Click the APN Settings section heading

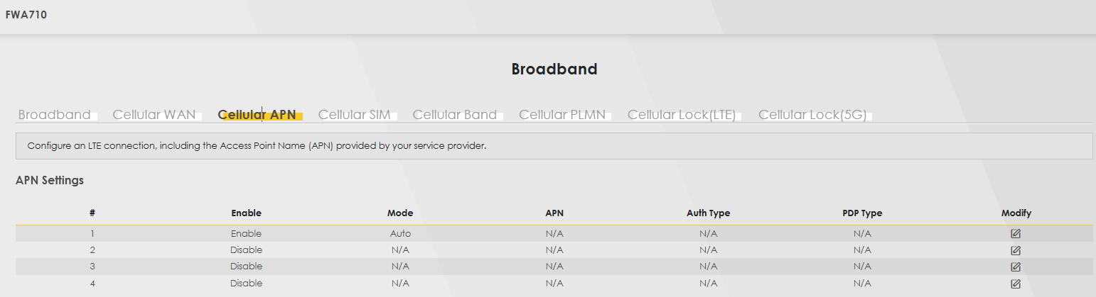50,181
